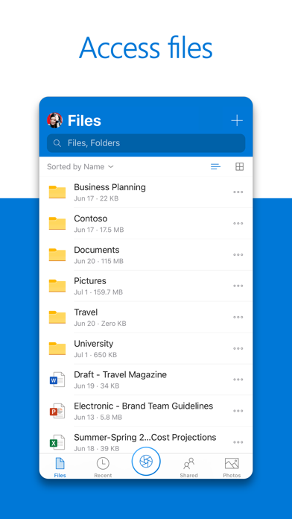Screen dimensions: 292x519
Task: Click the Jun 13 · 5.8 MB details
Action: pyautogui.click(x=98, y=418)
